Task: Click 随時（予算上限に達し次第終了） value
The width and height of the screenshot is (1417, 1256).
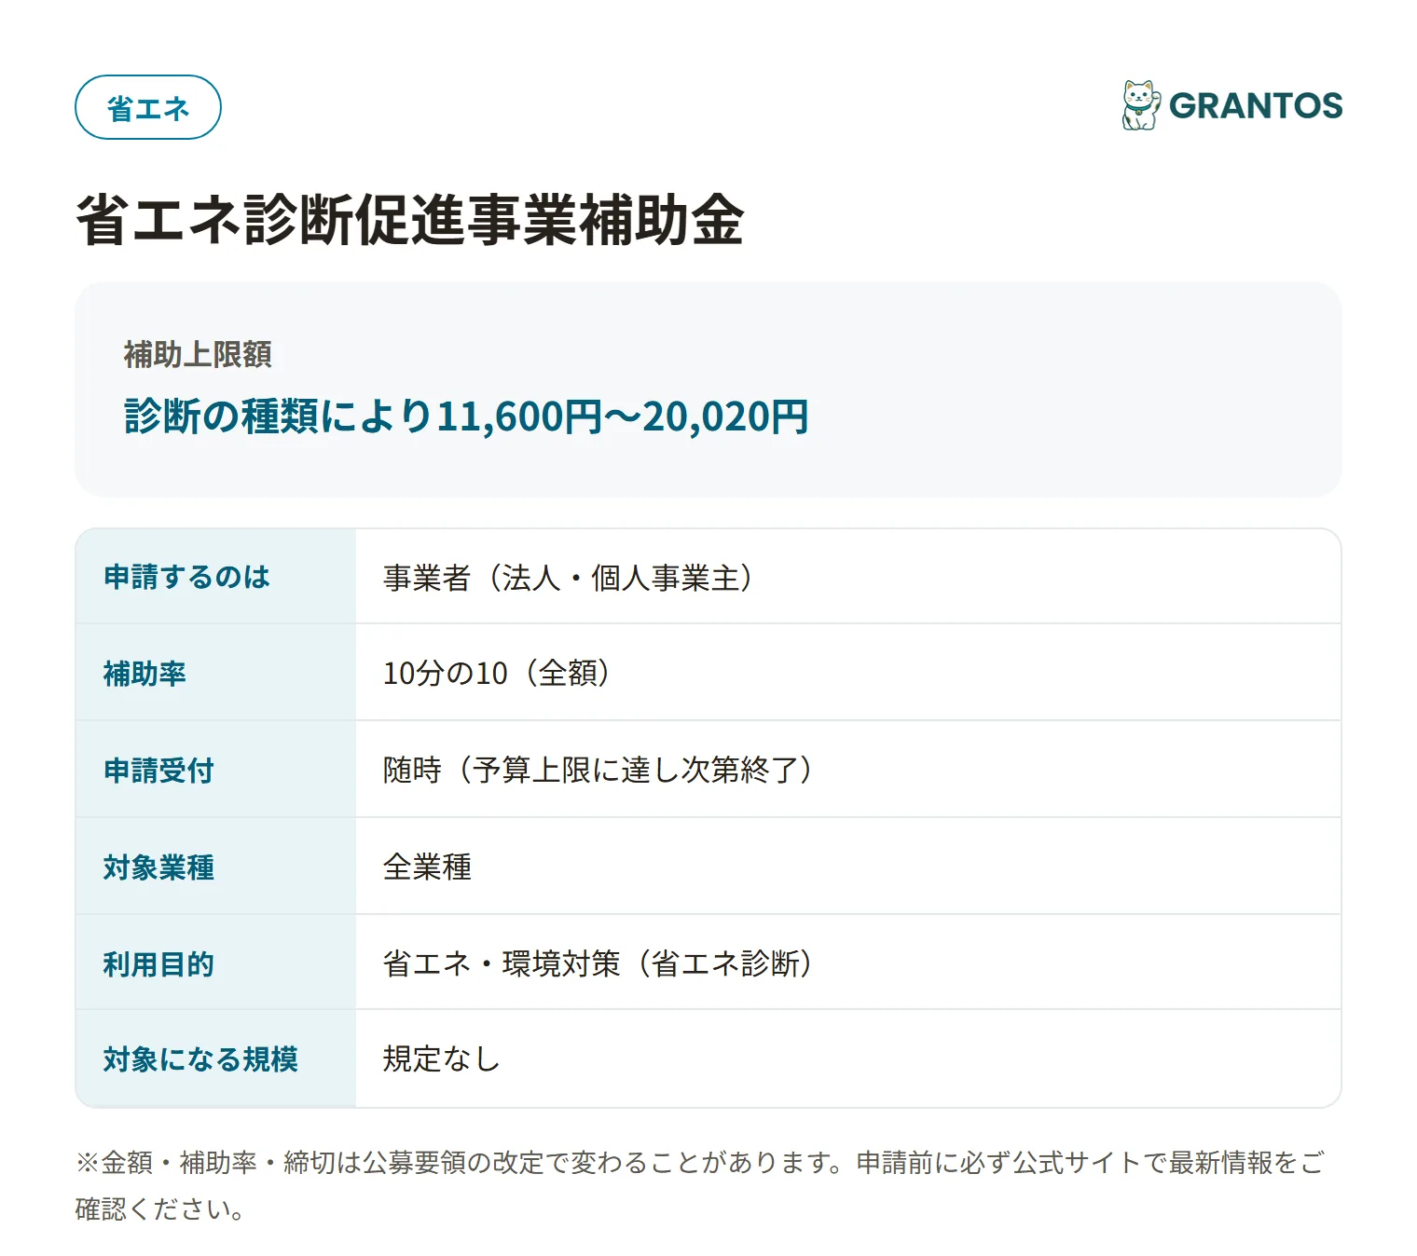Action: point(598,770)
